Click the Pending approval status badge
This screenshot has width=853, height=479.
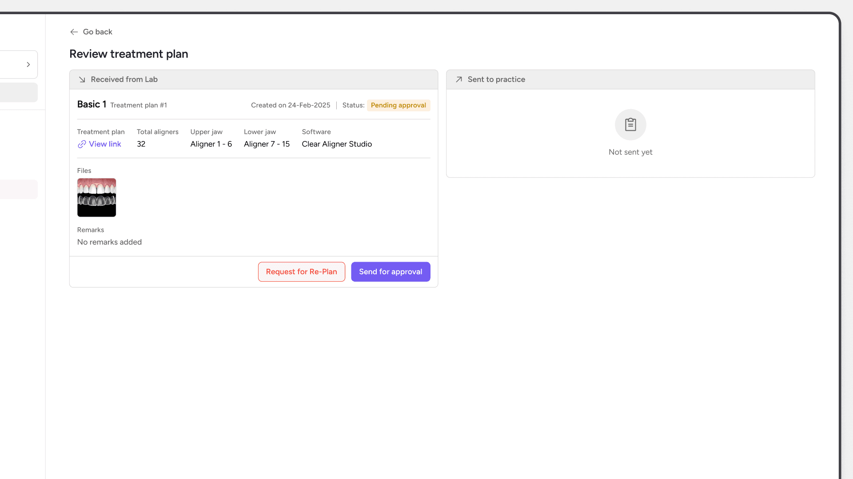point(398,106)
